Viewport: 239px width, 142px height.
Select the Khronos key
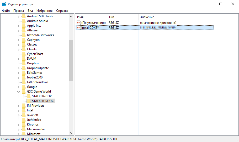tap(33, 124)
